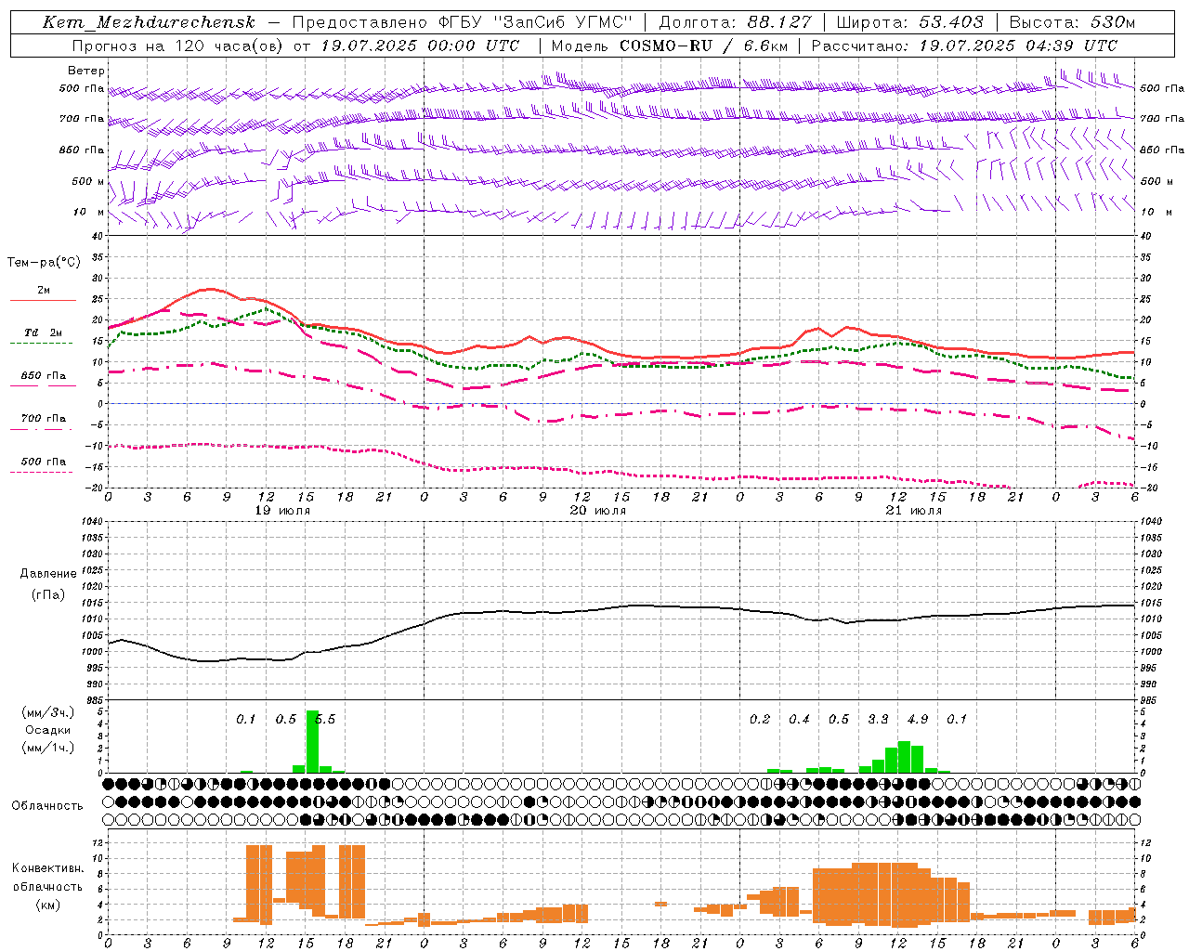Click the Облачность cloudiness row label
Viewport: 1189px width, 951px height.
[x=47, y=805]
